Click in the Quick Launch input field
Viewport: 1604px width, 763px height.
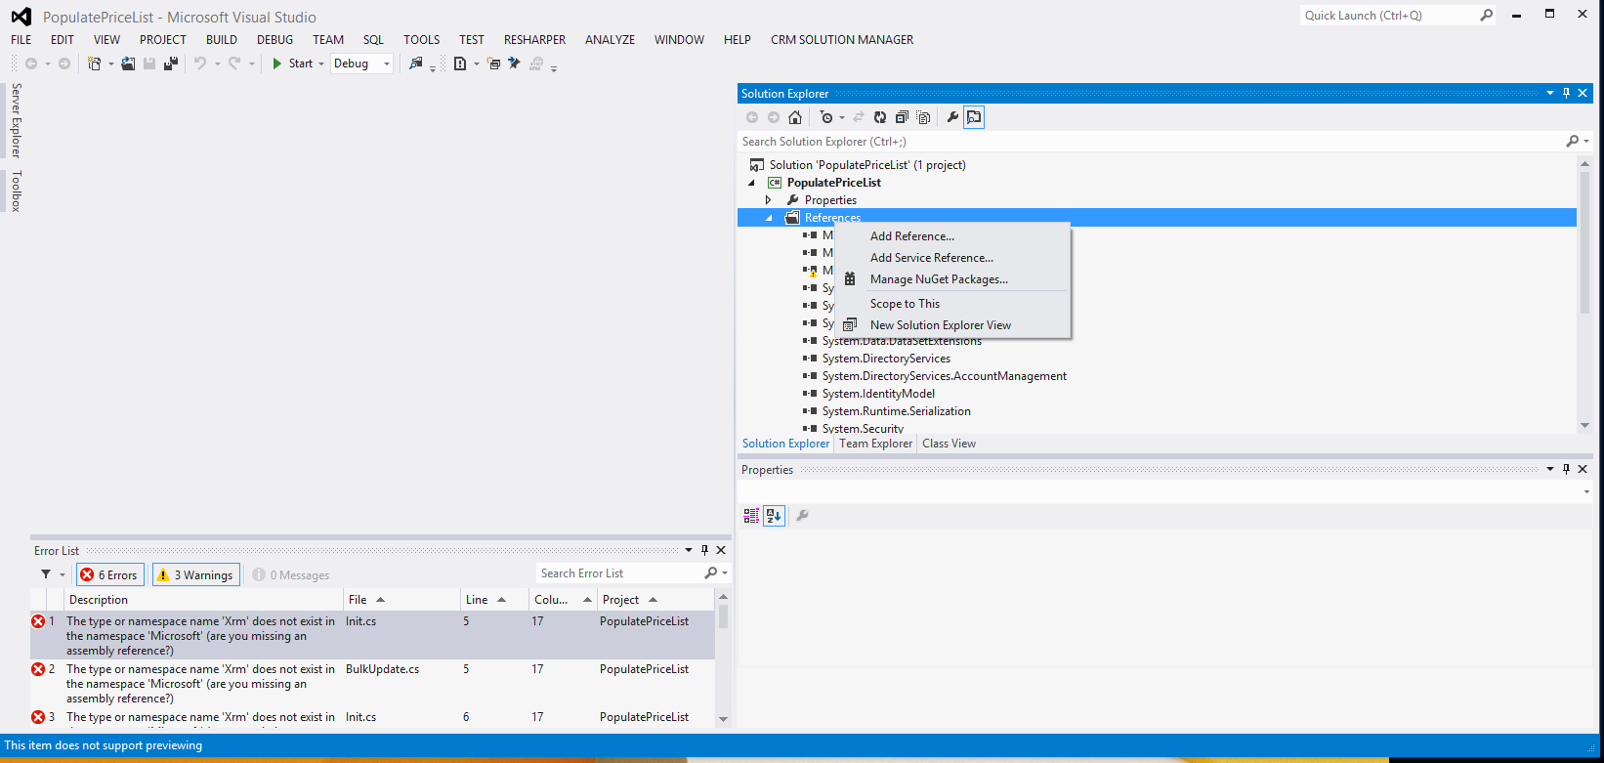point(1388,16)
